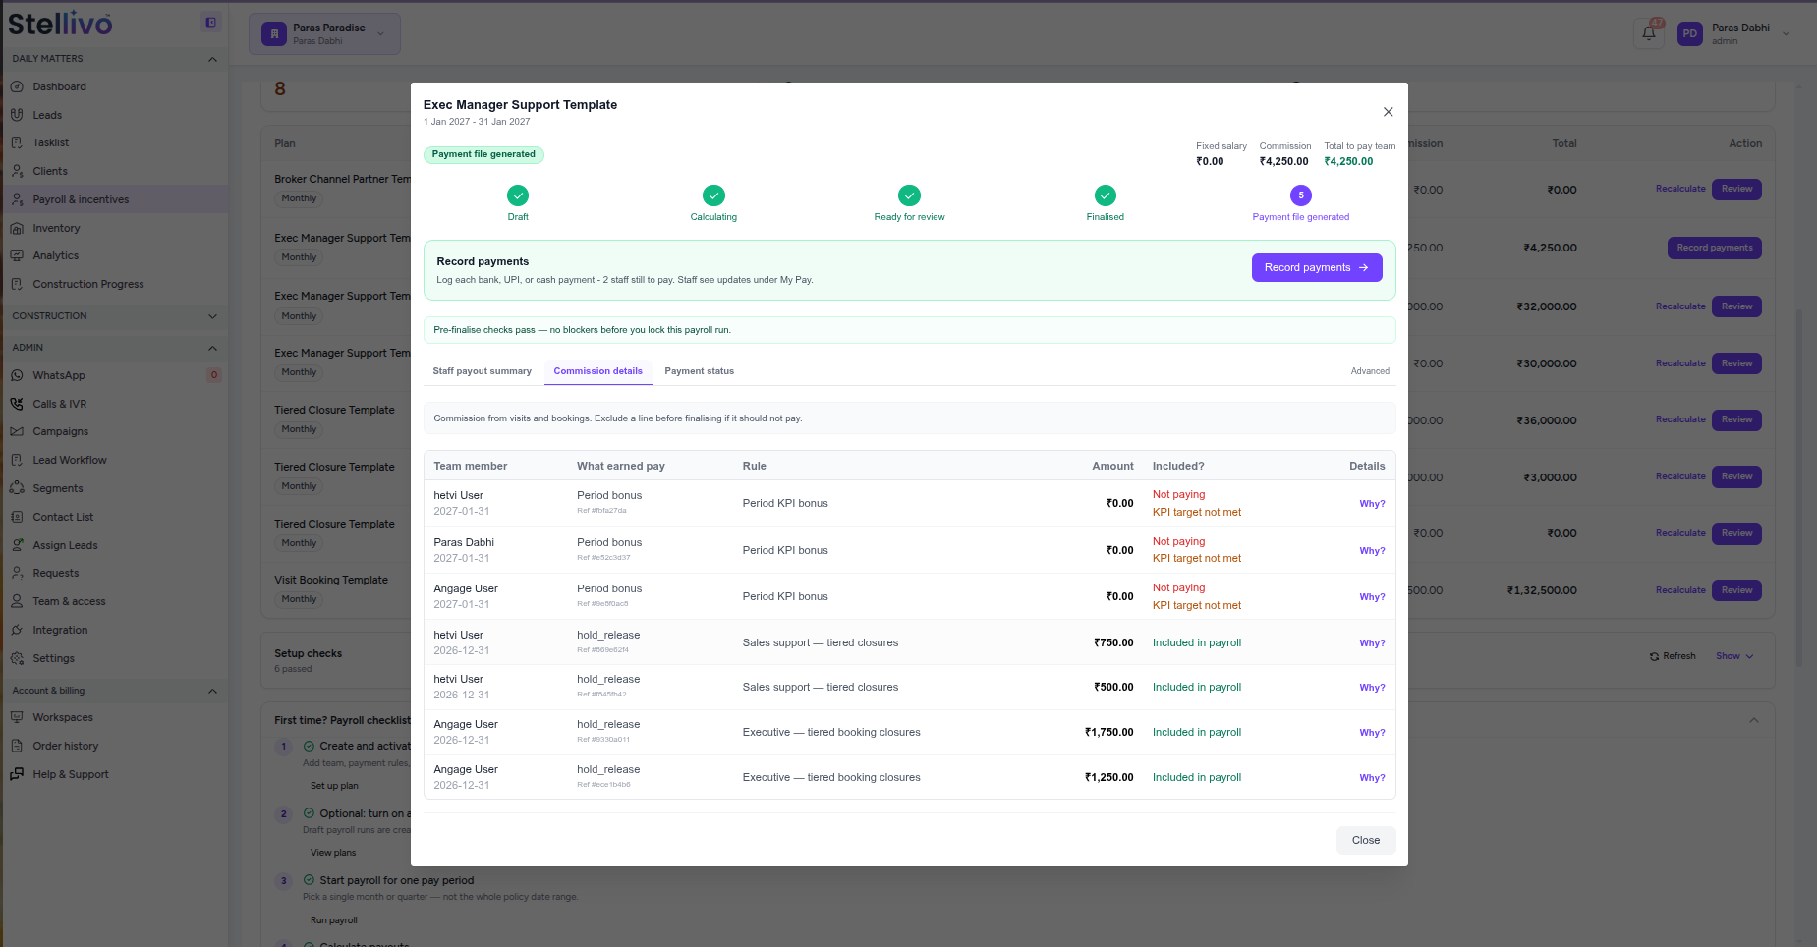Open Why? for Paras Dabhi period bonus
The height and width of the screenshot is (947, 1817).
click(x=1372, y=551)
